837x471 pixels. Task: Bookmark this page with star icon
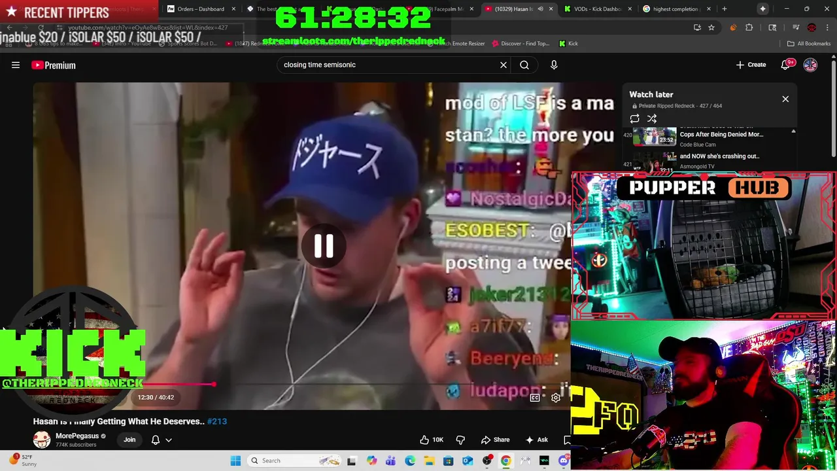pyautogui.click(x=711, y=27)
